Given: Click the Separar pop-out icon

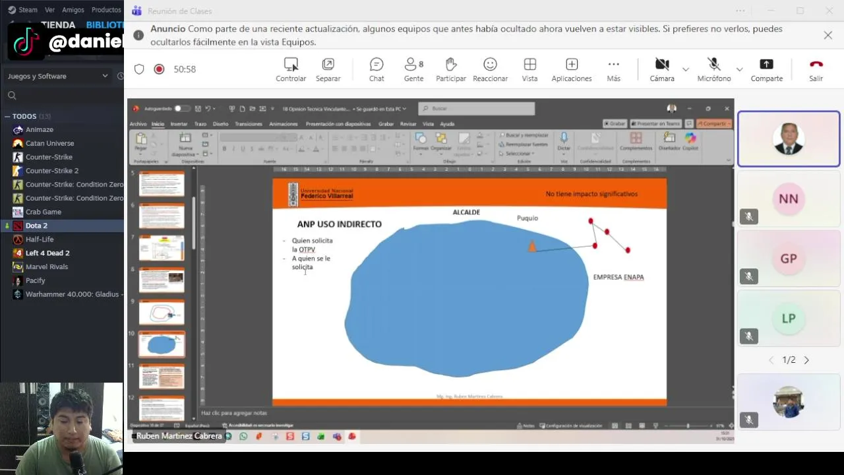Looking at the screenshot, I should (328, 64).
